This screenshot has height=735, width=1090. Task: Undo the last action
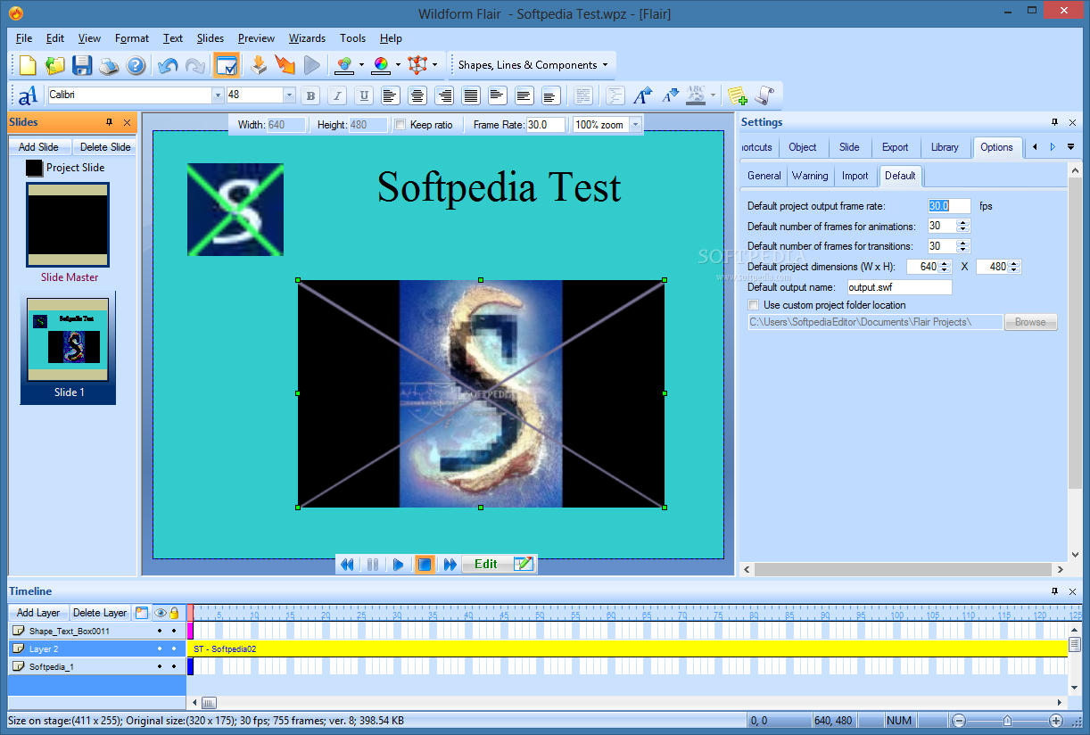tap(168, 65)
